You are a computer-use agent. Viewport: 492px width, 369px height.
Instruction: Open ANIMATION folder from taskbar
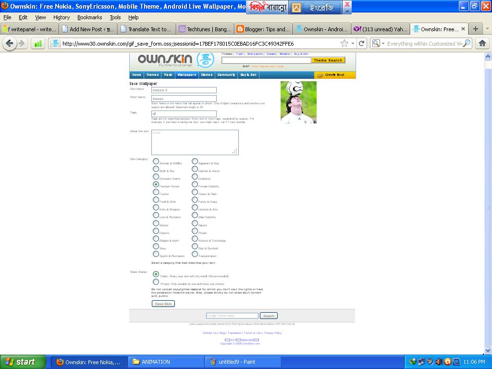tap(166, 362)
